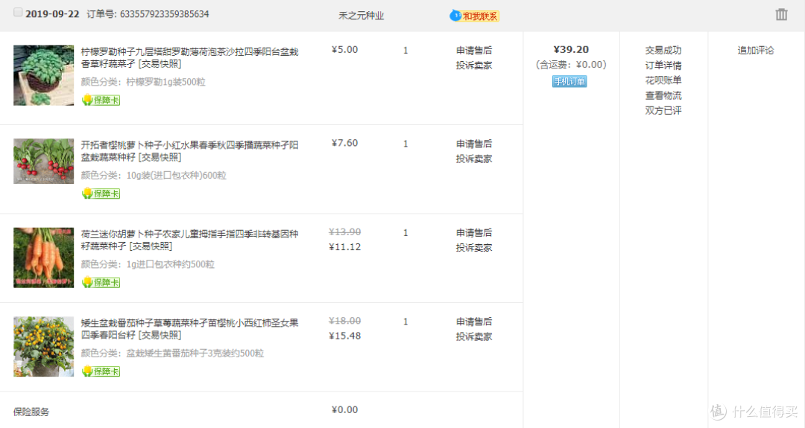Click the 手机订单 badge
The height and width of the screenshot is (428, 805).
pyautogui.click(x=569, y=81)
